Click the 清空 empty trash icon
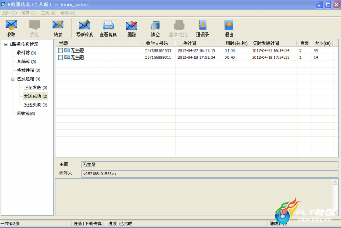Screen dimensions: 341x228 [155, 25]
